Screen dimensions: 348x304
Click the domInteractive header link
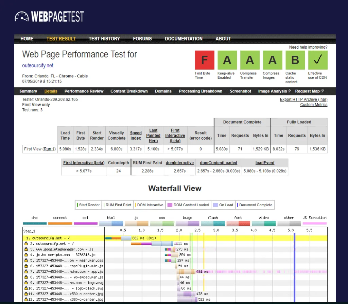(x=180, y=163)
